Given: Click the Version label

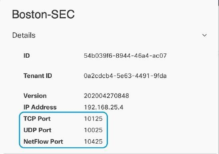Looking at the screenshot, I should point(35,96).
